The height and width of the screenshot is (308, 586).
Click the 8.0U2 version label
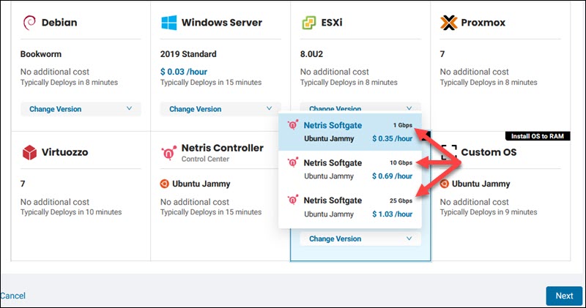[x=312, y=54]
